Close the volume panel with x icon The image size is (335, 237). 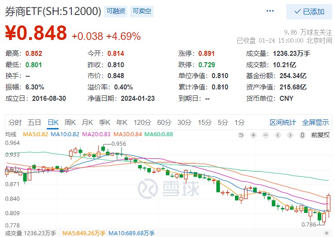tap(326, 233)
